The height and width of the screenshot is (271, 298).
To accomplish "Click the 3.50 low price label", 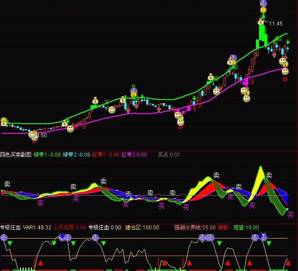I will pyautogui.click(x=42, y=135).
